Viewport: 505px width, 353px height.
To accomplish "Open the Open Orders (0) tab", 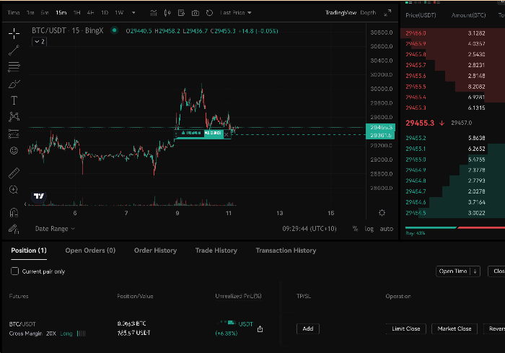I will pyautogui.click(x=90, y=250).
